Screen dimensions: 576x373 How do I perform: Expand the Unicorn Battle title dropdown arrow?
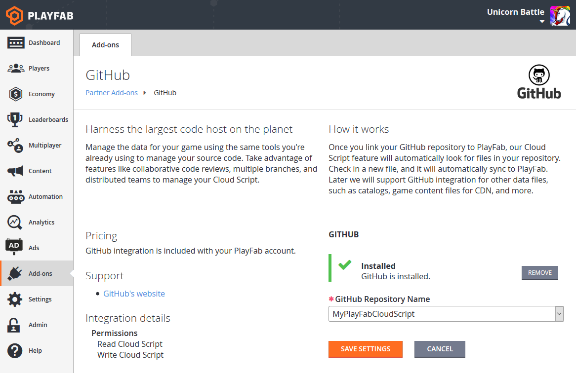pos(542,22)
